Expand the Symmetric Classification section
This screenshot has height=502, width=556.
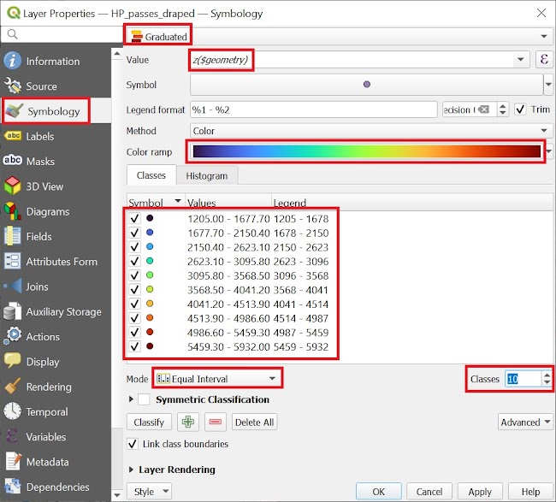pyautogui.click(x=131, y=399)
